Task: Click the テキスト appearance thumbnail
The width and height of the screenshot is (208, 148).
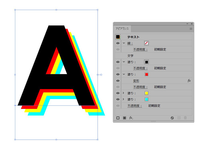Action: click(118, 37)
